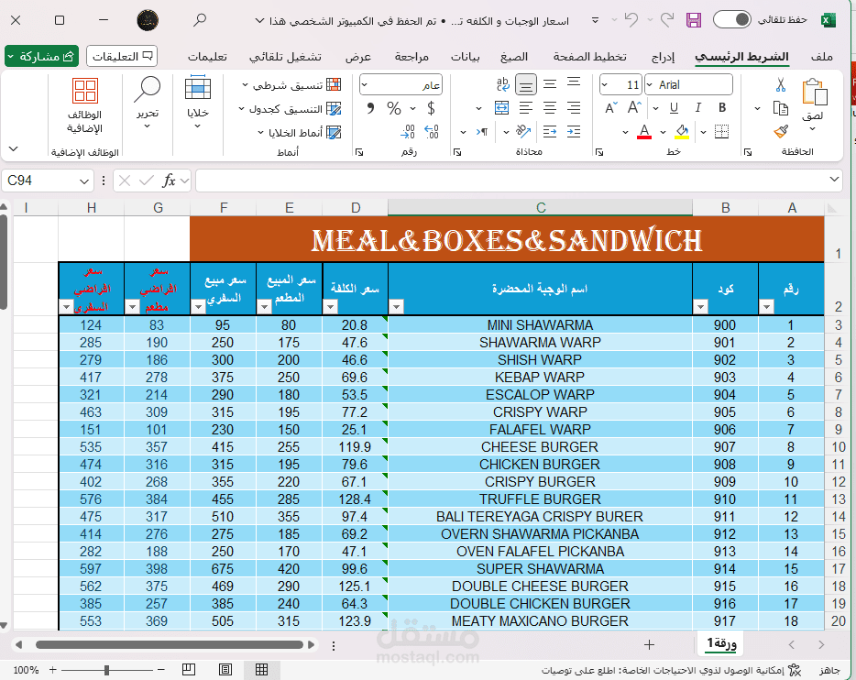Expand the formula bar chevron
Image resolution: width=856 pixels, height=680 pixels.
(x=834, y=180)
